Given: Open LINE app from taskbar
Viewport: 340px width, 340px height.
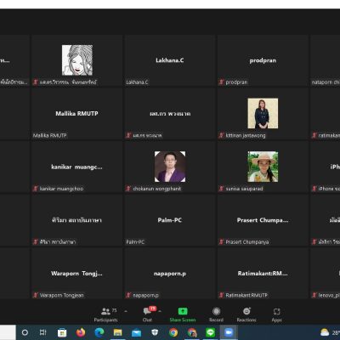Looking at the screenshot, I should tap(210, 332).
